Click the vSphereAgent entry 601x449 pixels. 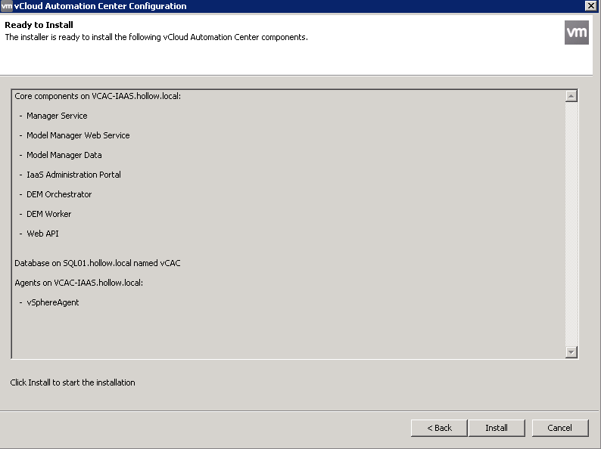52,302
